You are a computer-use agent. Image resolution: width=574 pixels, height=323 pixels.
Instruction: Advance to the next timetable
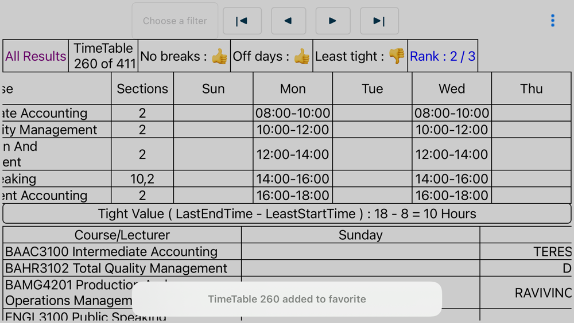coord(333,21)
